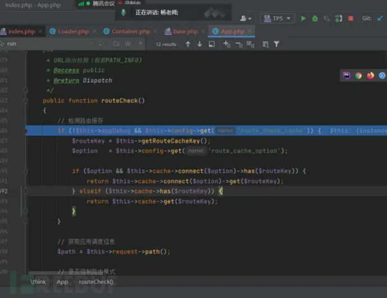Open search results in Find tool window
The height and width of the screenshot is (298, 387).
[x=265, y=44]
